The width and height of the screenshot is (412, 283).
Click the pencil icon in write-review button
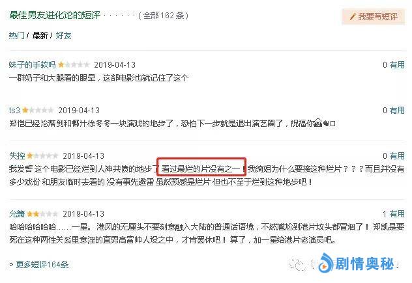(x=353, y=17)
